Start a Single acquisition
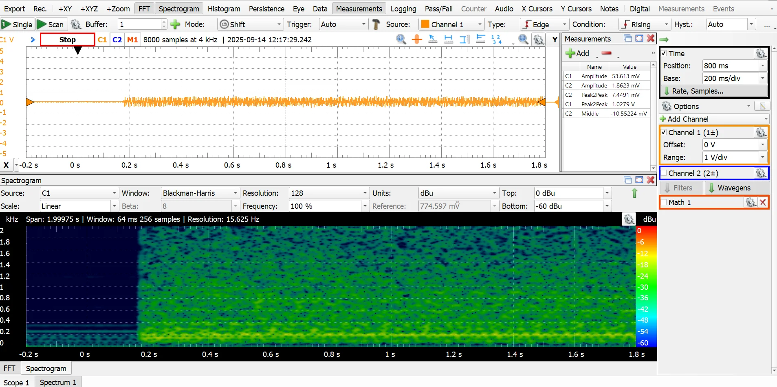Image resolution: width=777 pixels, height=387 pixels. [x=17, y=24]
